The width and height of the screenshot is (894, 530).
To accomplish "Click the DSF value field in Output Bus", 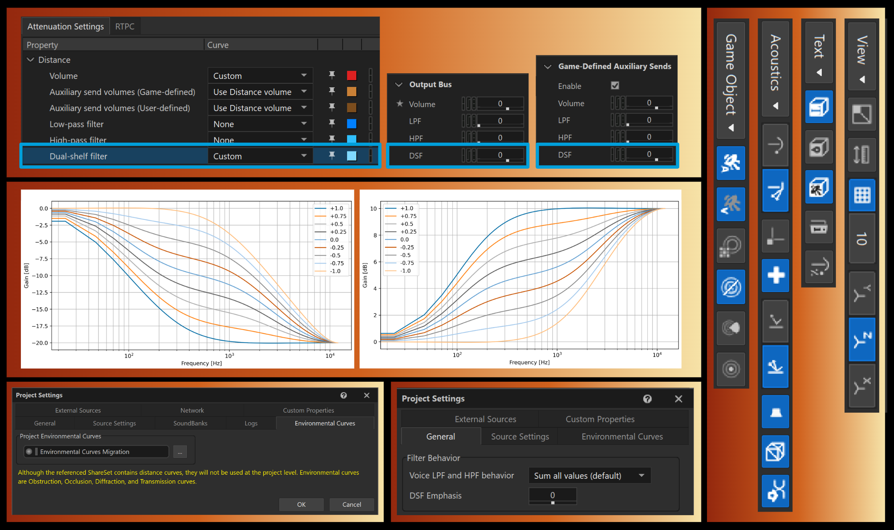I will tap(500, 155).
